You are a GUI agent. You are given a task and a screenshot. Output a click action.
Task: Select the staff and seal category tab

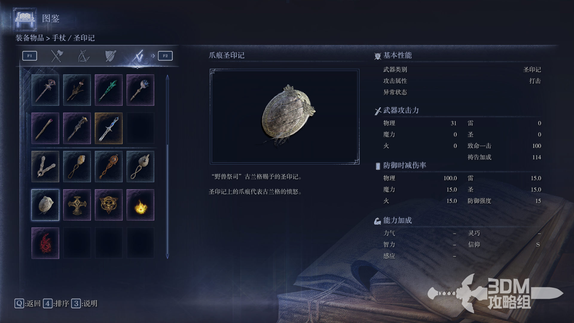tap(138, 56)
